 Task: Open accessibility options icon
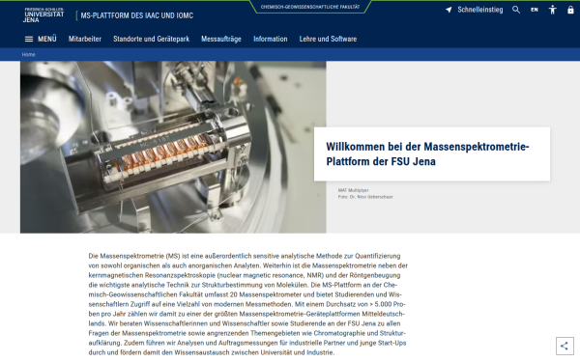click(552, 10)
